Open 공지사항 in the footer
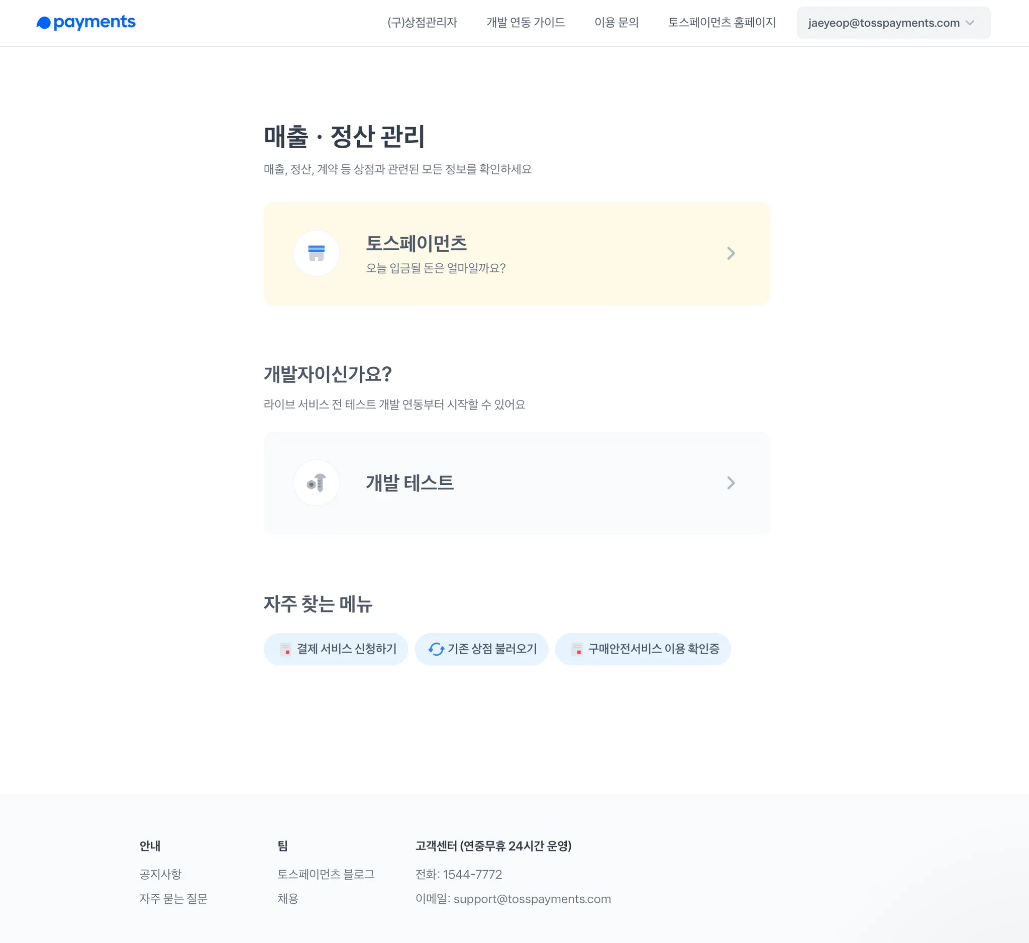1029x943 pixels. tap(160, 874)
